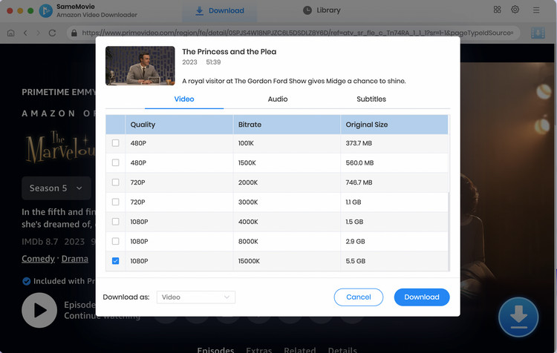Go back with the left arrow icon
Viewport: 557px width, 353px height.
25,33
